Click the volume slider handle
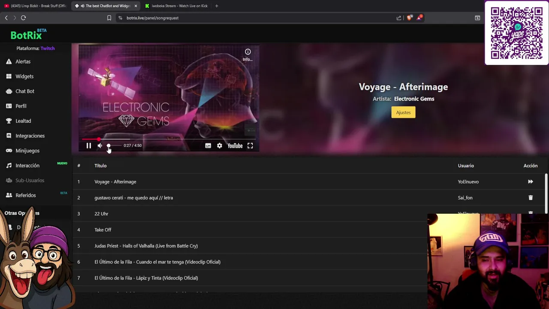549x309 pixels. [109, 146]
